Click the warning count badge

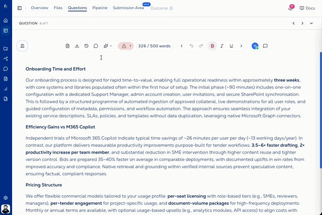(126, 46)
